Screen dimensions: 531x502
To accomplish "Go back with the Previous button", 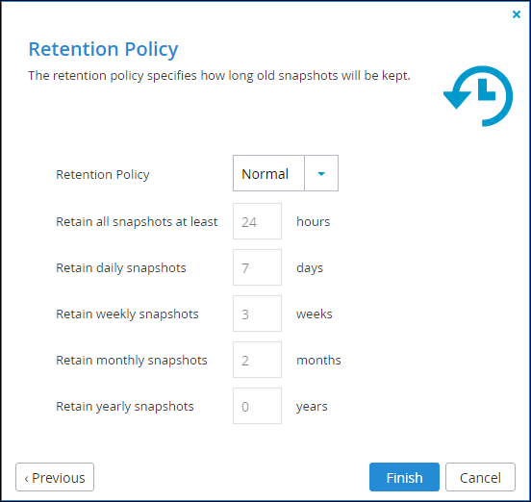I will click(x=55, y=477).
